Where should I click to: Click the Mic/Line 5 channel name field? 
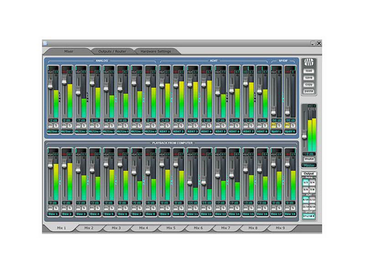pos(109,131)
